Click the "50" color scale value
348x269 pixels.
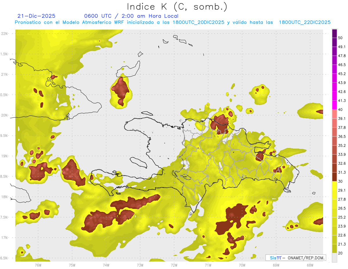pos(340,38)
